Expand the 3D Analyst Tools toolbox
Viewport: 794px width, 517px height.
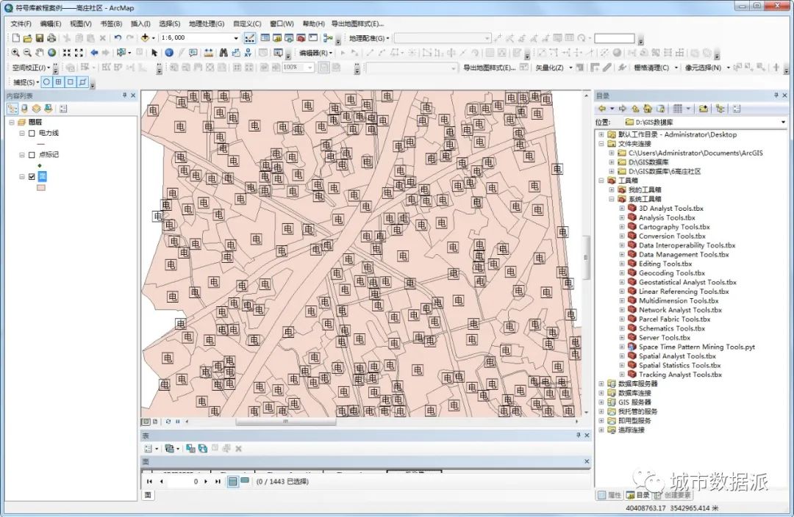[622, 208]
